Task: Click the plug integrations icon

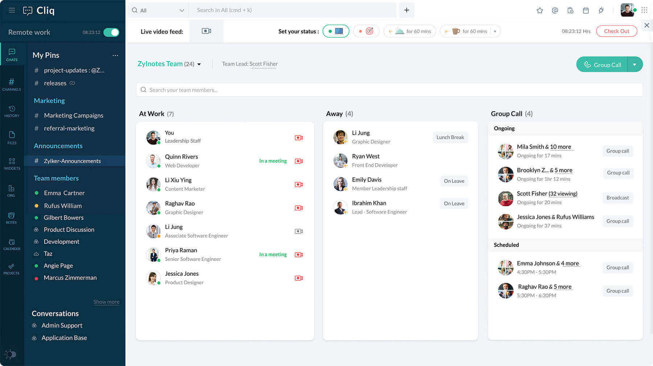Action: tap(601, 11)
